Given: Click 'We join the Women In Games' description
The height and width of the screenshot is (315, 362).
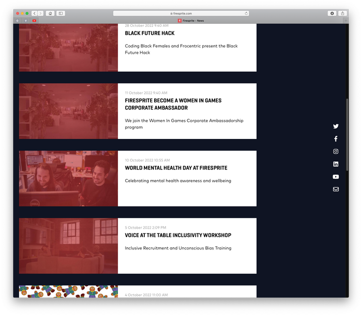Looking at the screenshot, I should [184, 124].
